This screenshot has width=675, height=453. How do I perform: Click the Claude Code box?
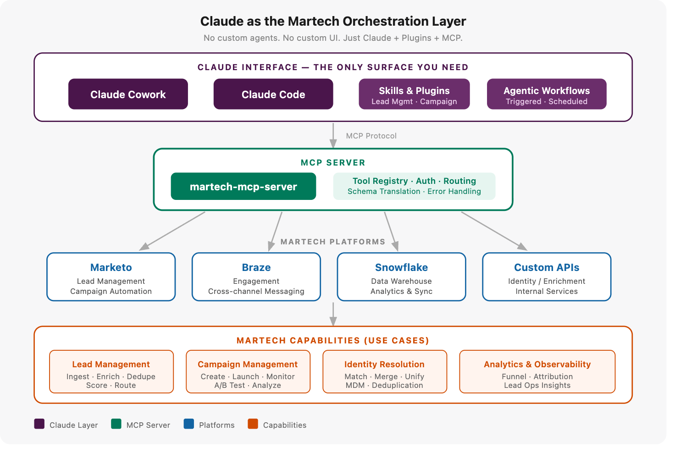[273, 94]
